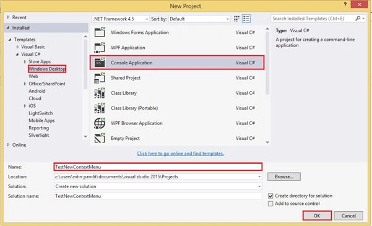
Task: Open the Sort by Default dropdown
Action: [199, 19]
